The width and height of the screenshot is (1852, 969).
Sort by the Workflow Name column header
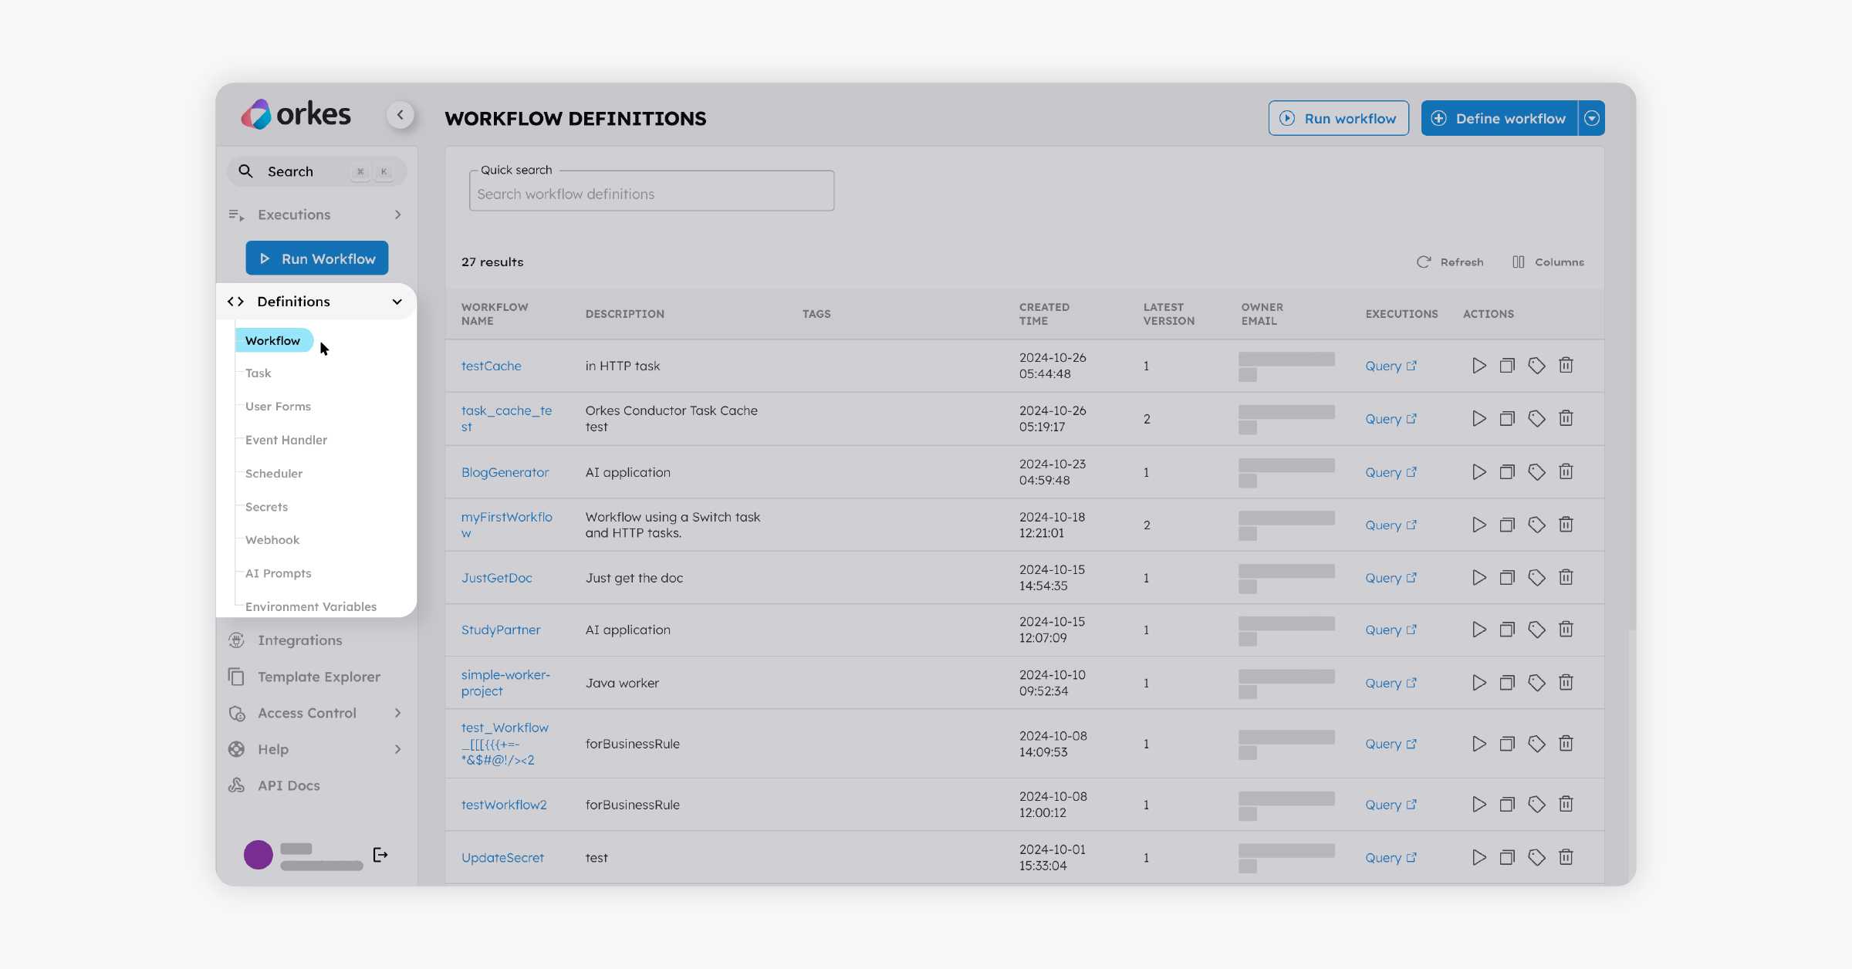click(x=495, y=314)
